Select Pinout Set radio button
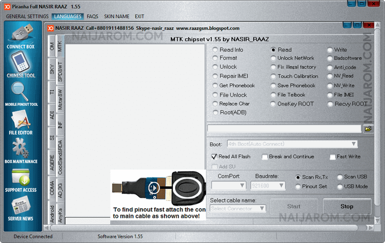Viewport: 385px width, 243px height. [x=298, y=186]
